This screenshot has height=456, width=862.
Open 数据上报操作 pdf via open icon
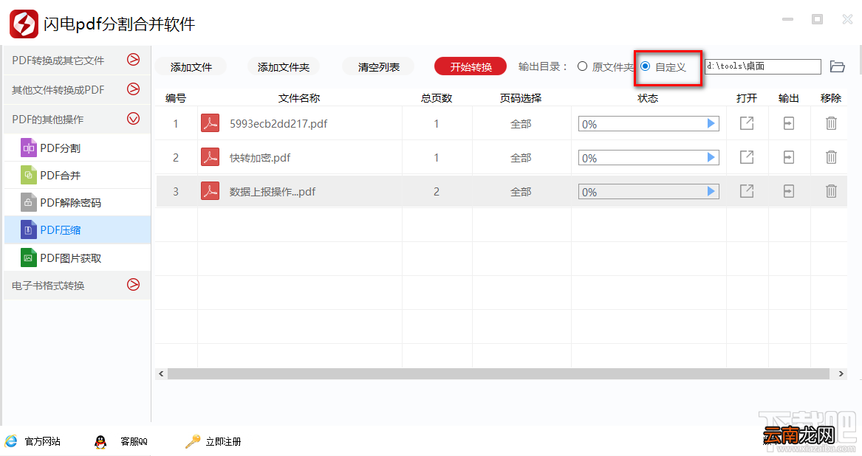coord(747,191)
